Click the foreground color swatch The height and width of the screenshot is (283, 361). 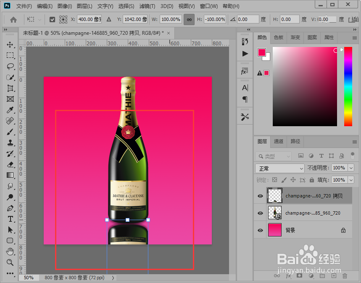pyautogui.click(x=262, y=52)
